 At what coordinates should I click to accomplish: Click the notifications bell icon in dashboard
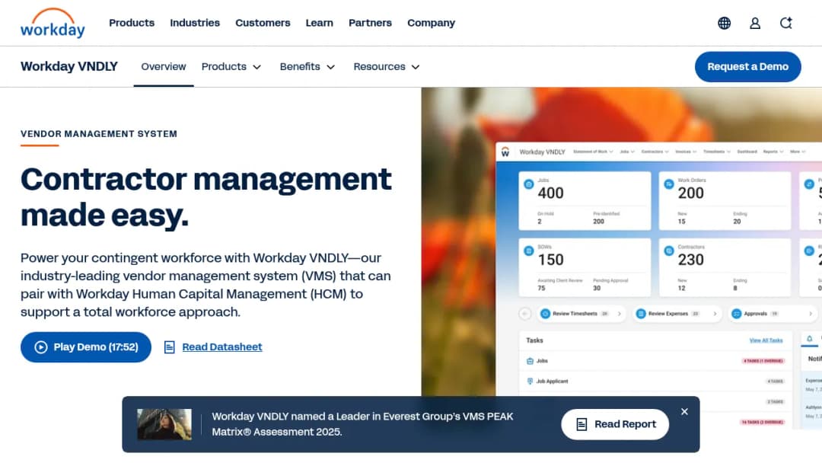[809, 339]
